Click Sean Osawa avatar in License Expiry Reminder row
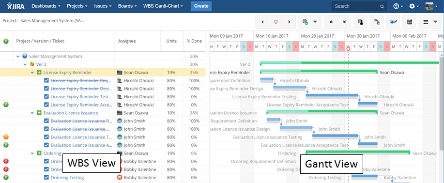Image resolution: width=444 pixels, height=183 pixels. pyautogui.click(x=120, y=73)
